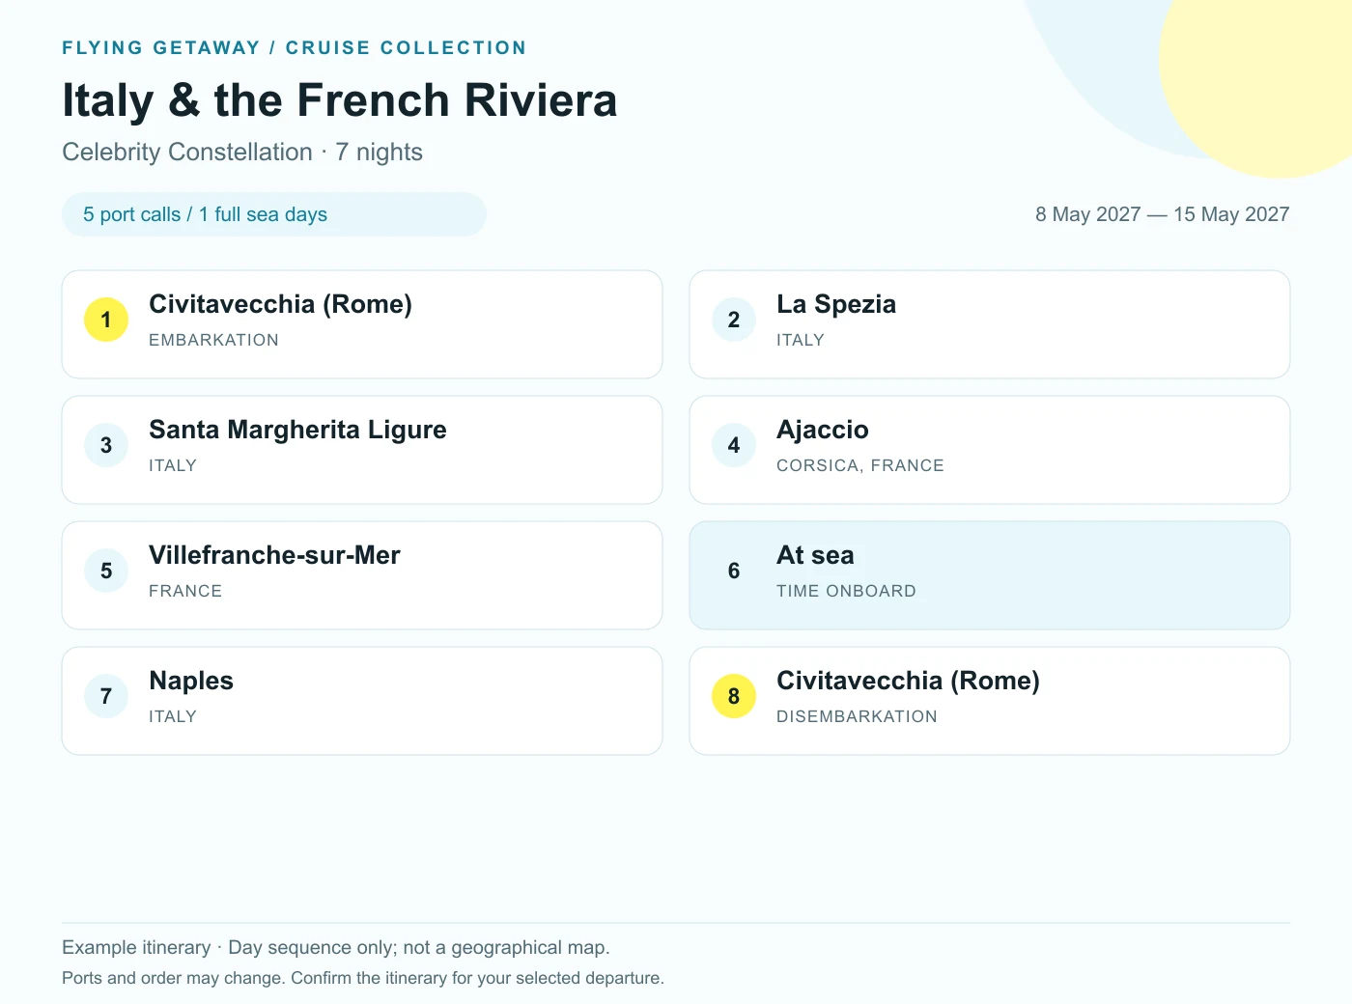Open the highlighted At sea card

990,575
